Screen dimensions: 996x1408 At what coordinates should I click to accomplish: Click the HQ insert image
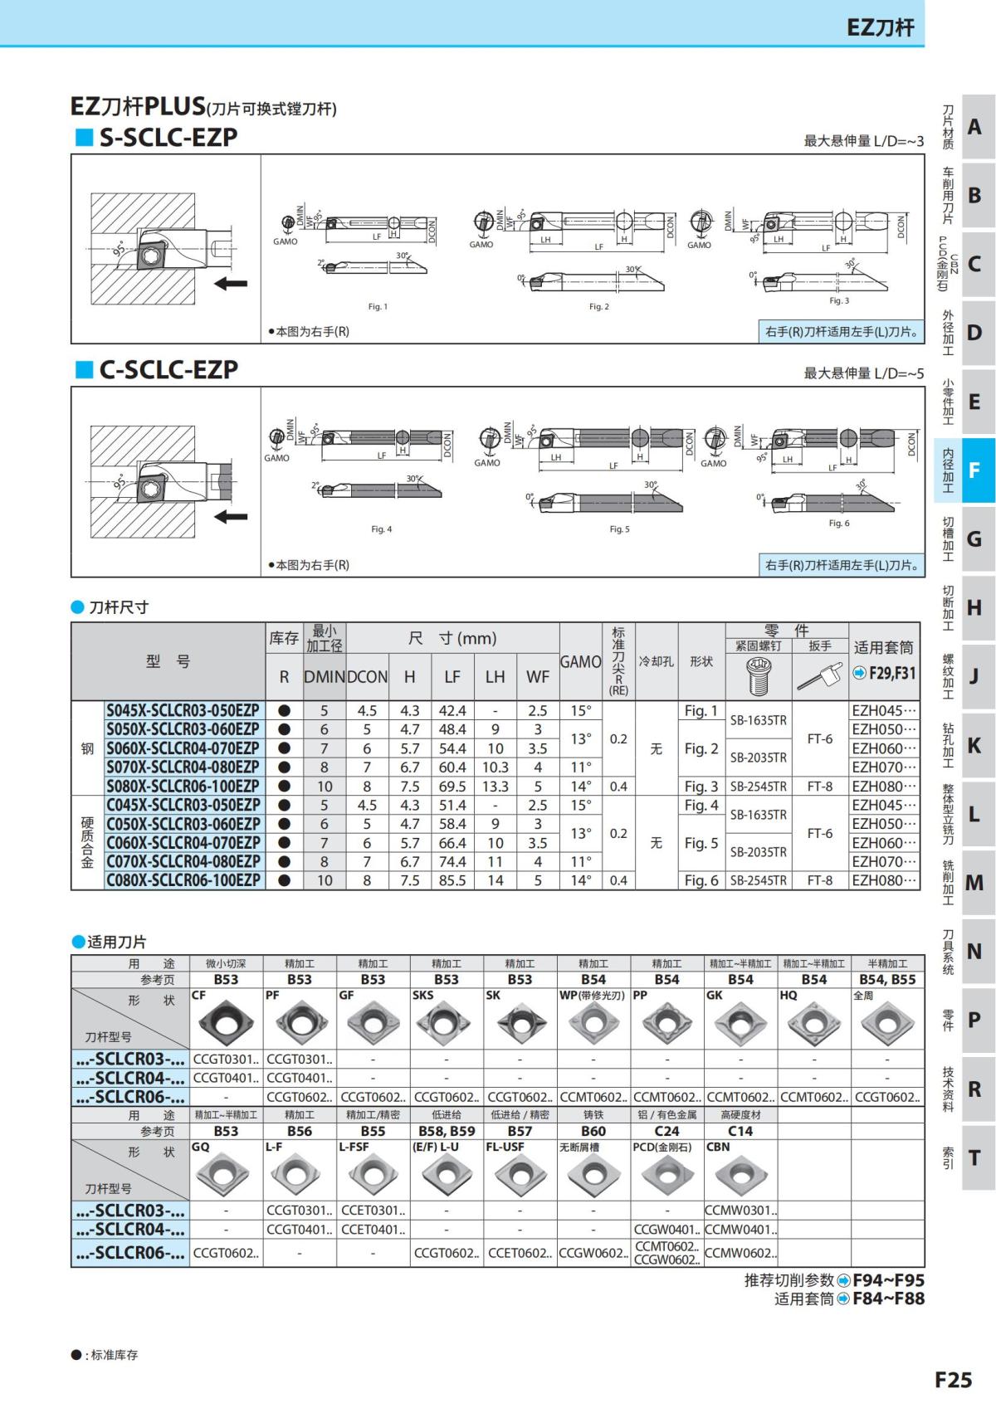[x=814, y=1021]
